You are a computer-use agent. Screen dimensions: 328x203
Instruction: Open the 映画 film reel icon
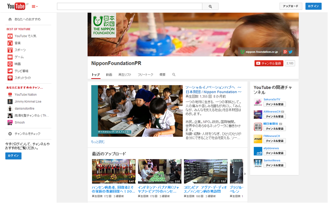click(x=10, y=64)
